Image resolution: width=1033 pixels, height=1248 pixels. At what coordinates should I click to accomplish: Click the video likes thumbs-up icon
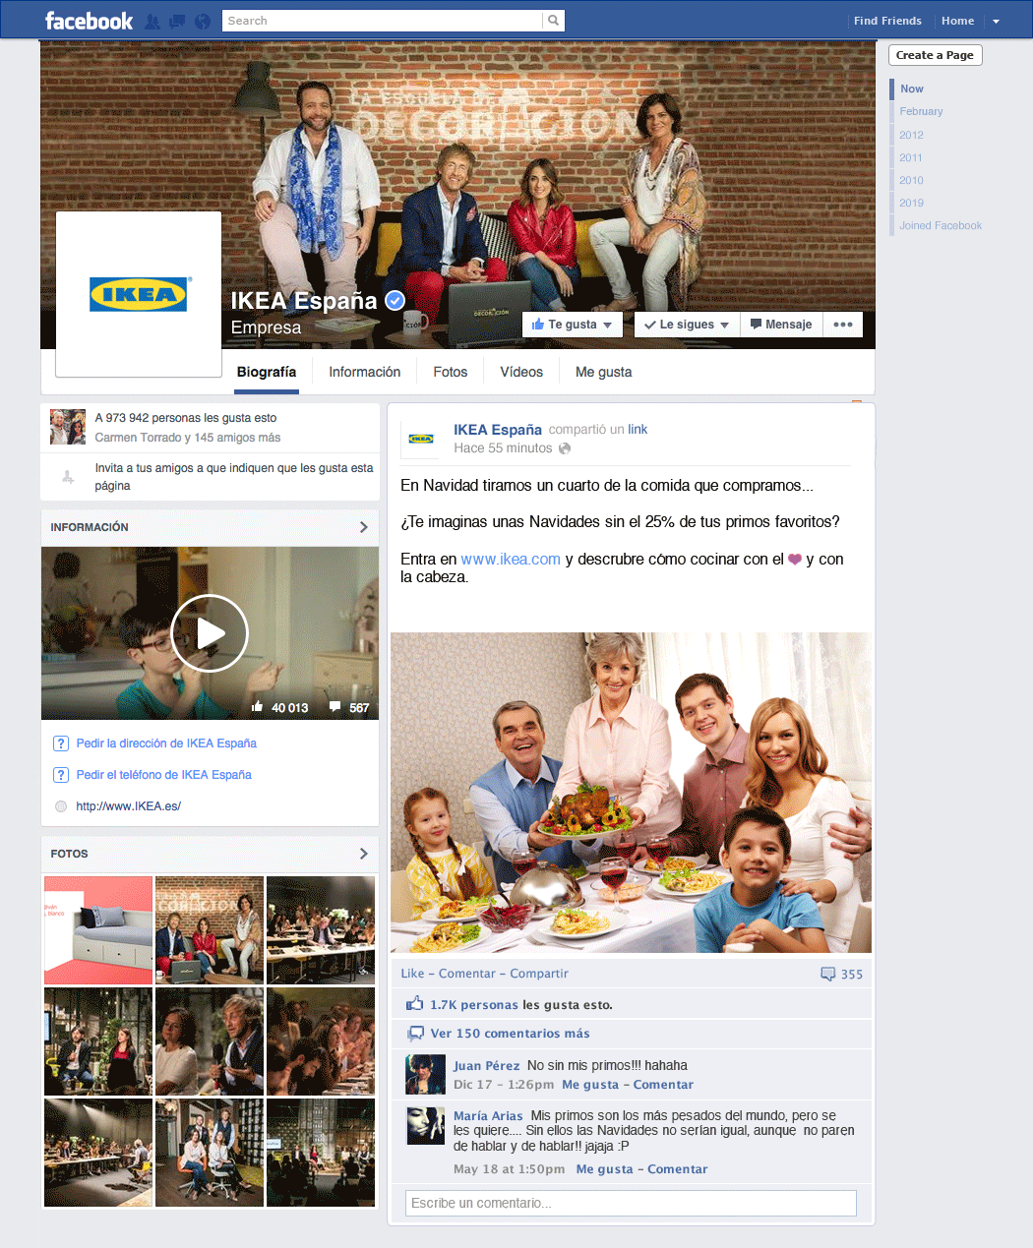pyautogui.click(x=258, y=707)
